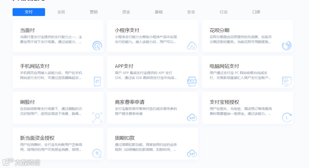Open the 当面付 card title
The height and width of the screenshot is (168, 309).
27,30
